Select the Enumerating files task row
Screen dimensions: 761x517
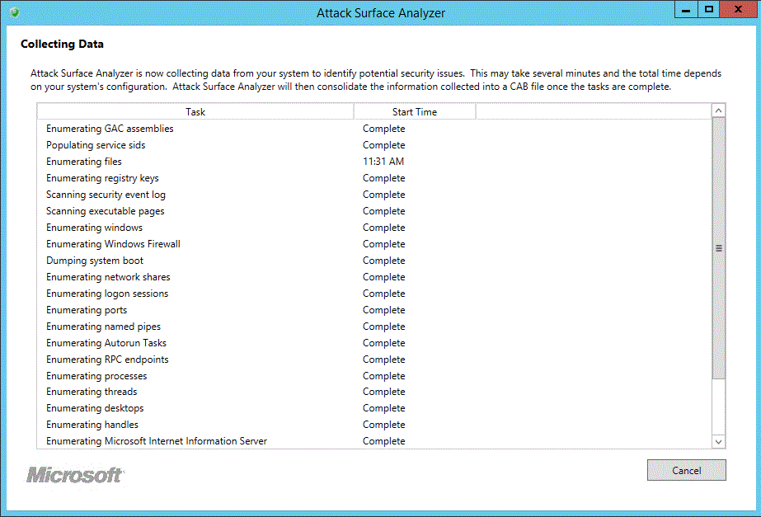coord(84,162)
